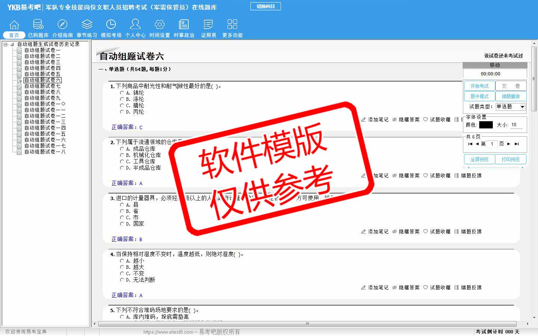This screenshot has width=538, height=336.
Task: Open the 试题类型 单选题 dropdown
Action: pos(511,107)
